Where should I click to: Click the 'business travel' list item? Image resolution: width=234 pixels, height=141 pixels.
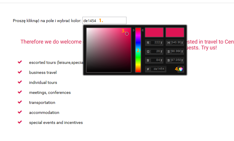[x=43, y=73]
